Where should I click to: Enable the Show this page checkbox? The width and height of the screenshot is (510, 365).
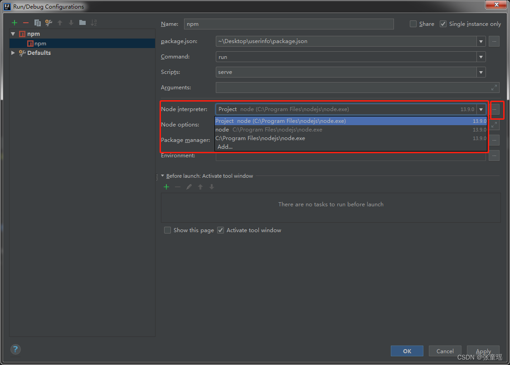coord(168,230)
